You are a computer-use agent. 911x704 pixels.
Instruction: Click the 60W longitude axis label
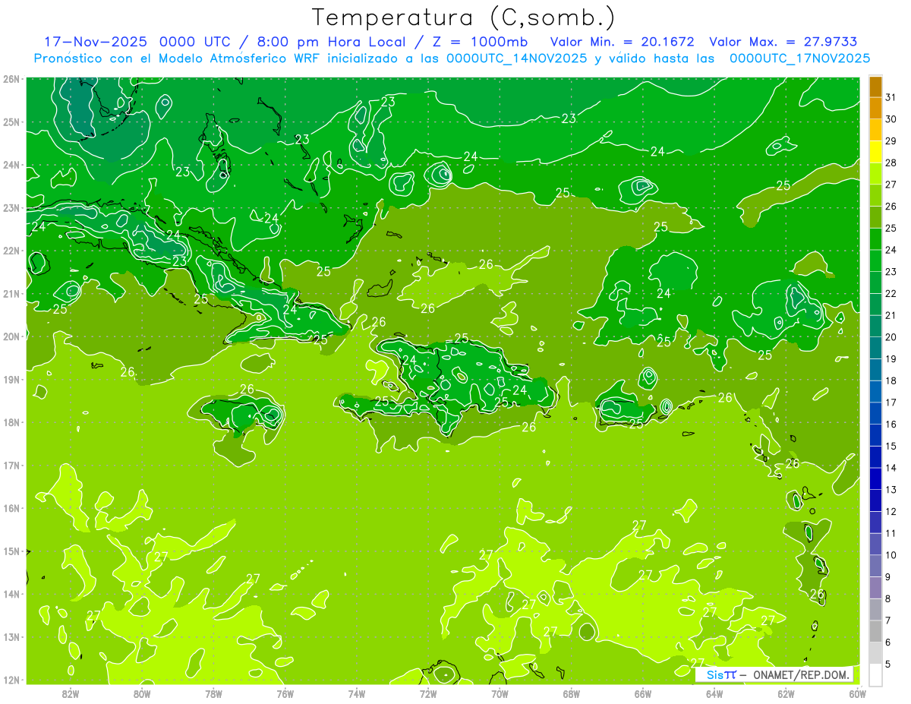(857, 693)
